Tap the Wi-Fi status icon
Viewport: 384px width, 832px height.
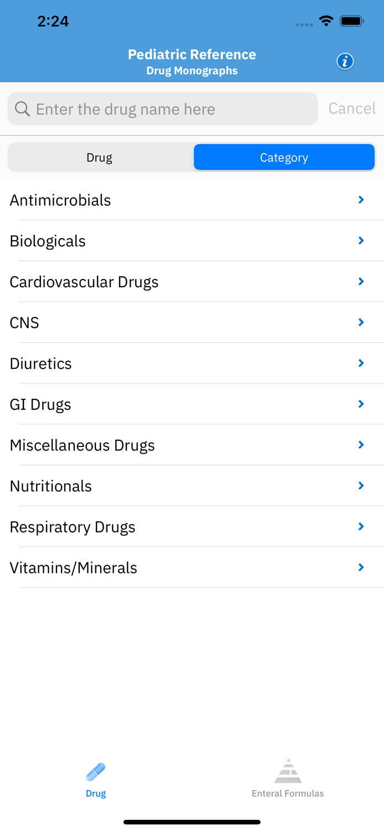[x=326, y=21]
